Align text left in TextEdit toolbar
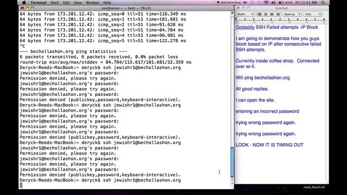The height and width of the screenshot is (195, 347). (260, 14)
